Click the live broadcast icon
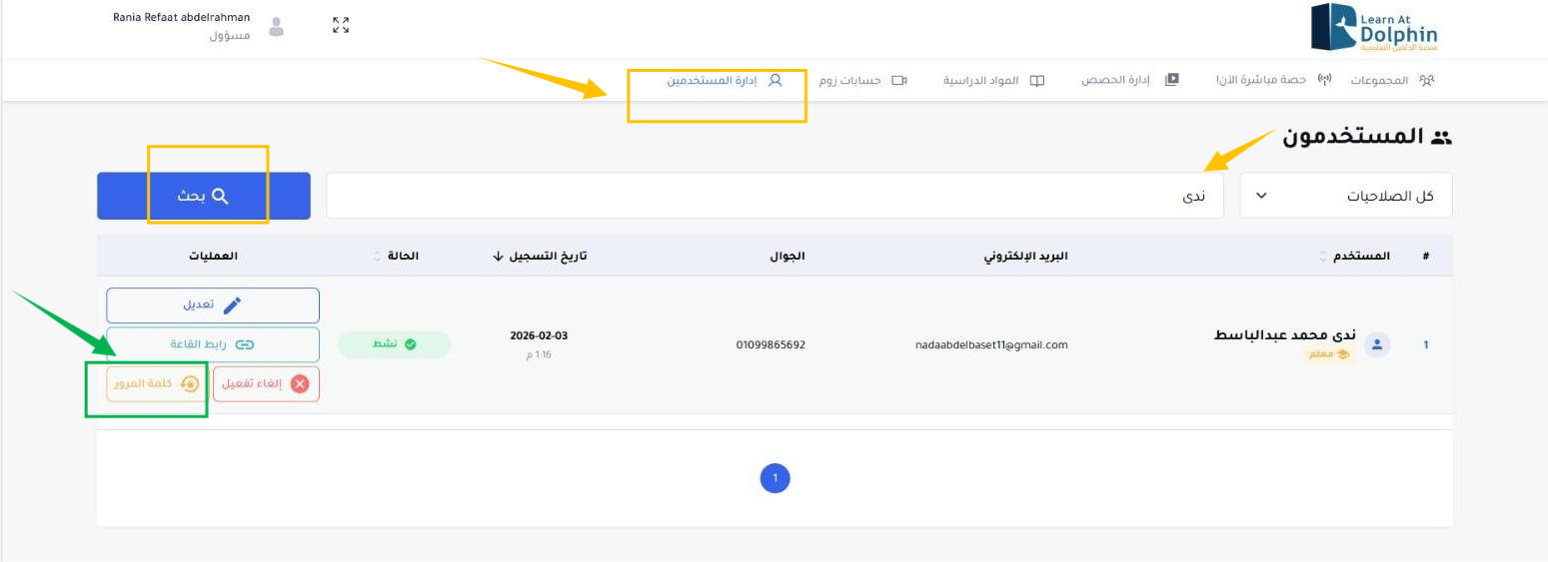Image resolution: width=1548 pixels, height=562 pixels. [x=1325, y=80]
